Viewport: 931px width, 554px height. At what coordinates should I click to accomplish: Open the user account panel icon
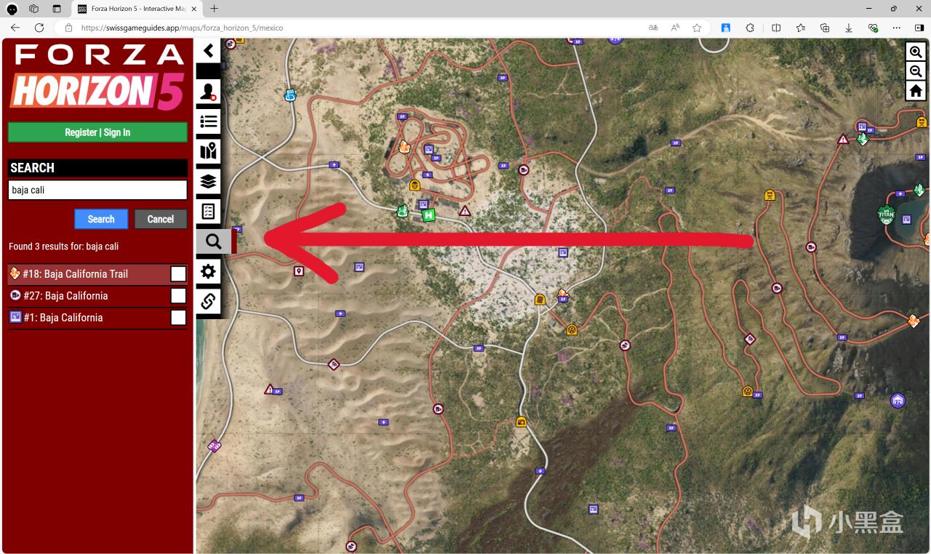point(209,92)
